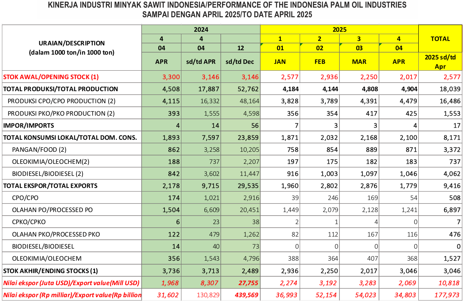The image size is (463, 302).
Task: Click domestic consumption value '23,859'
Action: [248, 138]
